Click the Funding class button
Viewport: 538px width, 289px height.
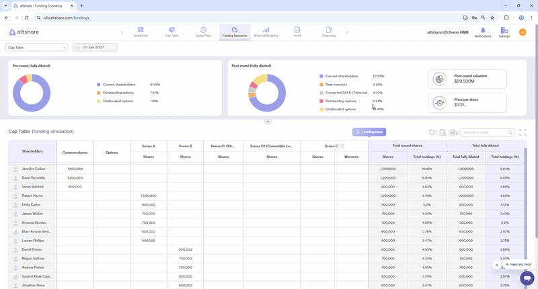(x=369, y=132)
